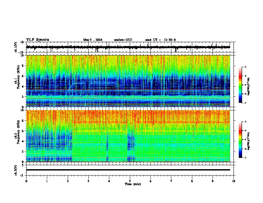Viewport: 263px width, 203px height.
Task: Click time axis tick label "10"
Action: click(233, 181)
